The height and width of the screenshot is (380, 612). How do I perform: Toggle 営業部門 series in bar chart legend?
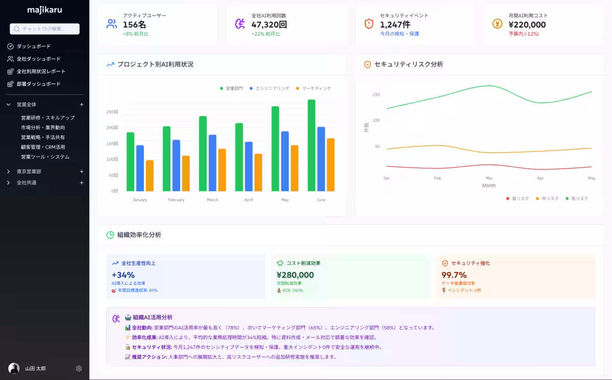coord(232,89)
